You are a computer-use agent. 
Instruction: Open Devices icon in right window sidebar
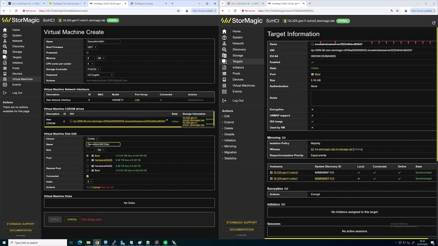coord(224,80)
